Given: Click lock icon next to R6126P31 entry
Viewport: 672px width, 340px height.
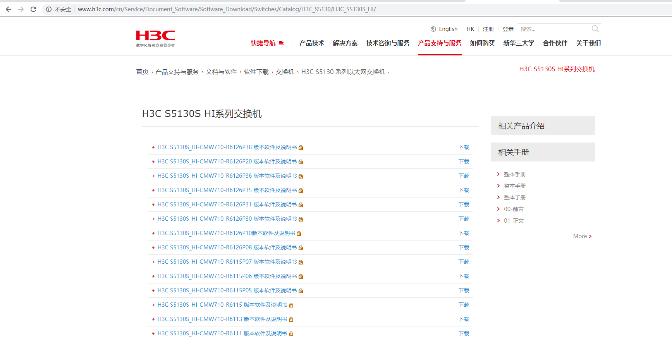Looking at the screenshot, I should pyautogui.click(x=301, y=205).
